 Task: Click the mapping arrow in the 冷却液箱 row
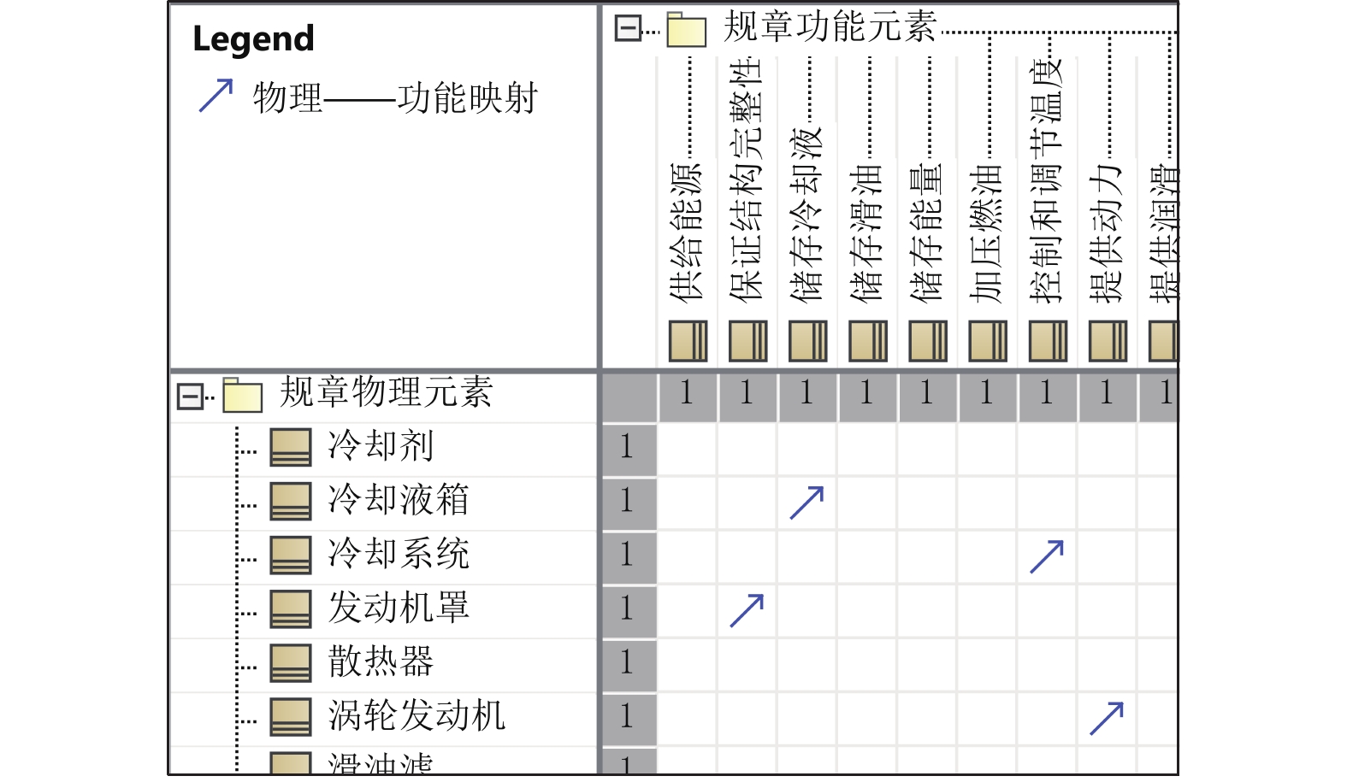(x=806, y=503)
